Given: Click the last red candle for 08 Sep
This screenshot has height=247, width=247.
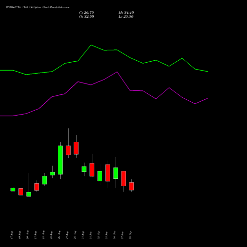Looking at the screenshot, I should (x=131, y=186).
